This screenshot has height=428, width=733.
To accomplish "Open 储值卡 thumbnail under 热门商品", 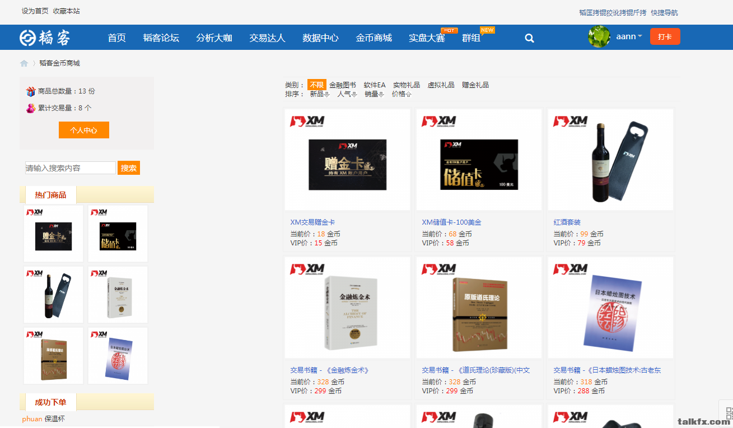I will click(118, 234).
